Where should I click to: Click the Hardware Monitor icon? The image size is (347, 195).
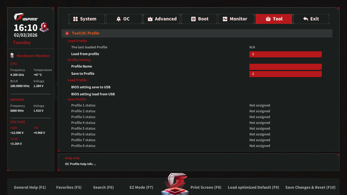12,55
